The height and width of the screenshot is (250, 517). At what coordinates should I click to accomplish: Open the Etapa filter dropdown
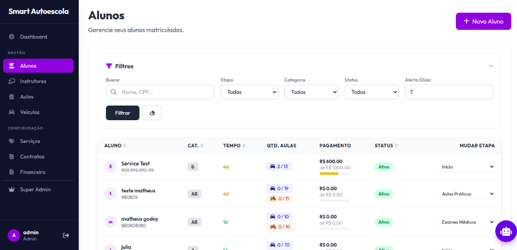click(249, 92)
